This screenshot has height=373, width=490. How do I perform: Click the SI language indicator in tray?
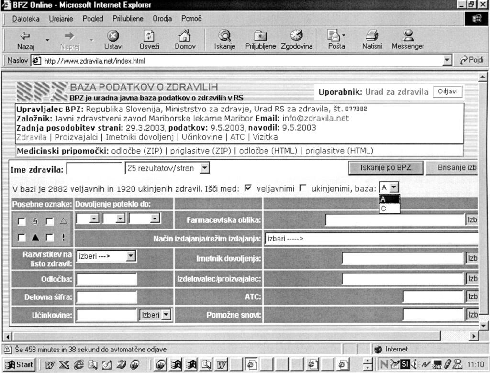[x=405, y=364]
